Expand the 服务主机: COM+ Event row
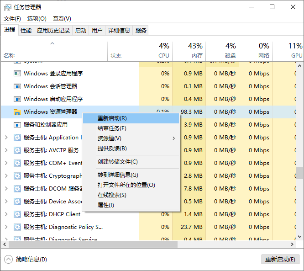 [x=6, y=163]
